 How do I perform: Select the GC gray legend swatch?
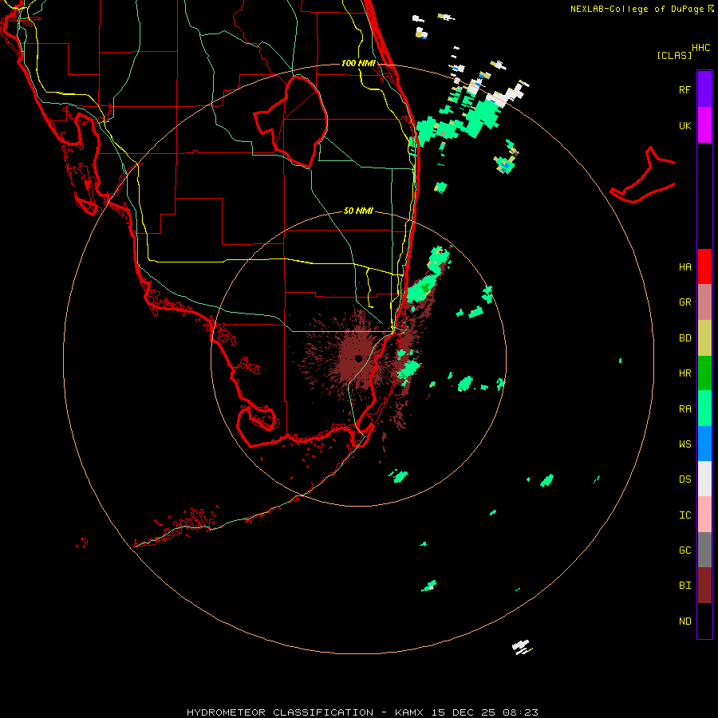[x=704, y=550]
